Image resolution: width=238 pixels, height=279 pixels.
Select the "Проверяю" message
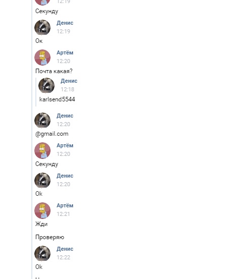pos(50,237)
